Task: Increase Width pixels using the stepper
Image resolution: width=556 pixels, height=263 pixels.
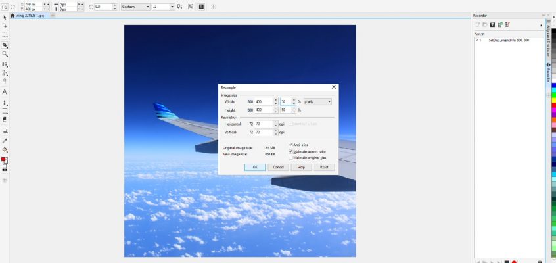Action: 275,100
